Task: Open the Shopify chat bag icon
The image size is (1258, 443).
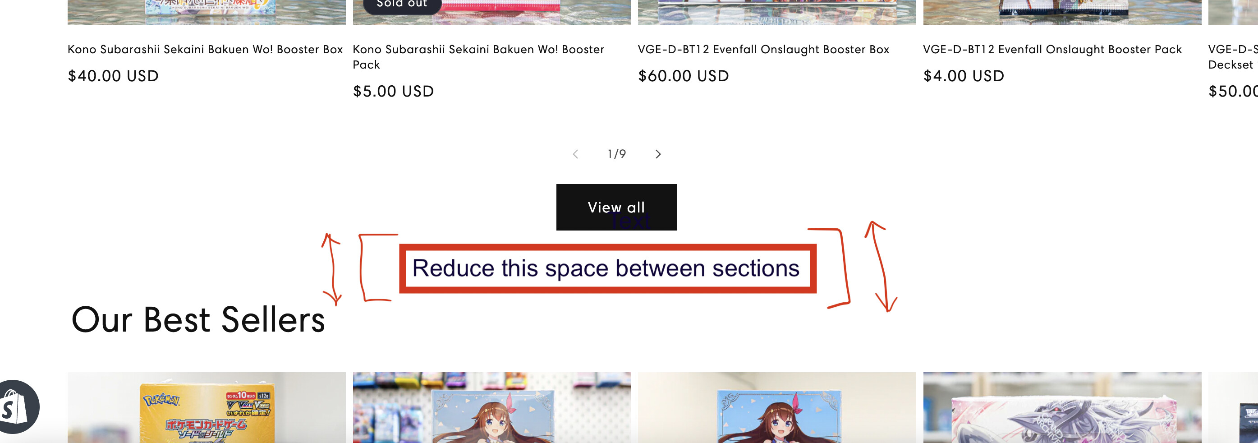Action: pyautogui.click(x=18, y=406)
